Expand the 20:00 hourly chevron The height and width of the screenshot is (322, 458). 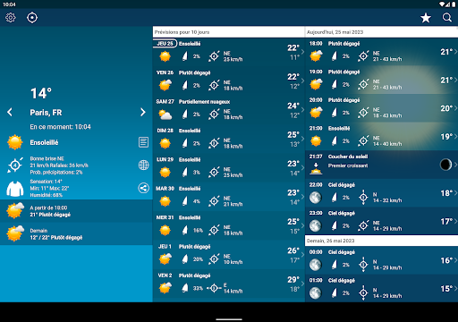pos(455,108)
